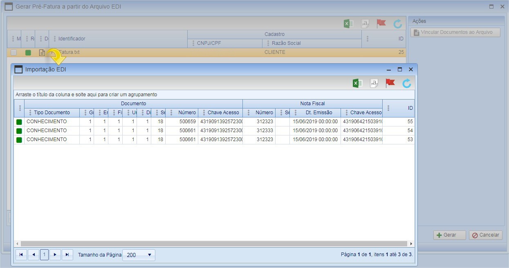The width and height of the screenshot is (509, 268).
Task: Click the Cancelar button
Action: pyautogui.click(x=486, y=235)
